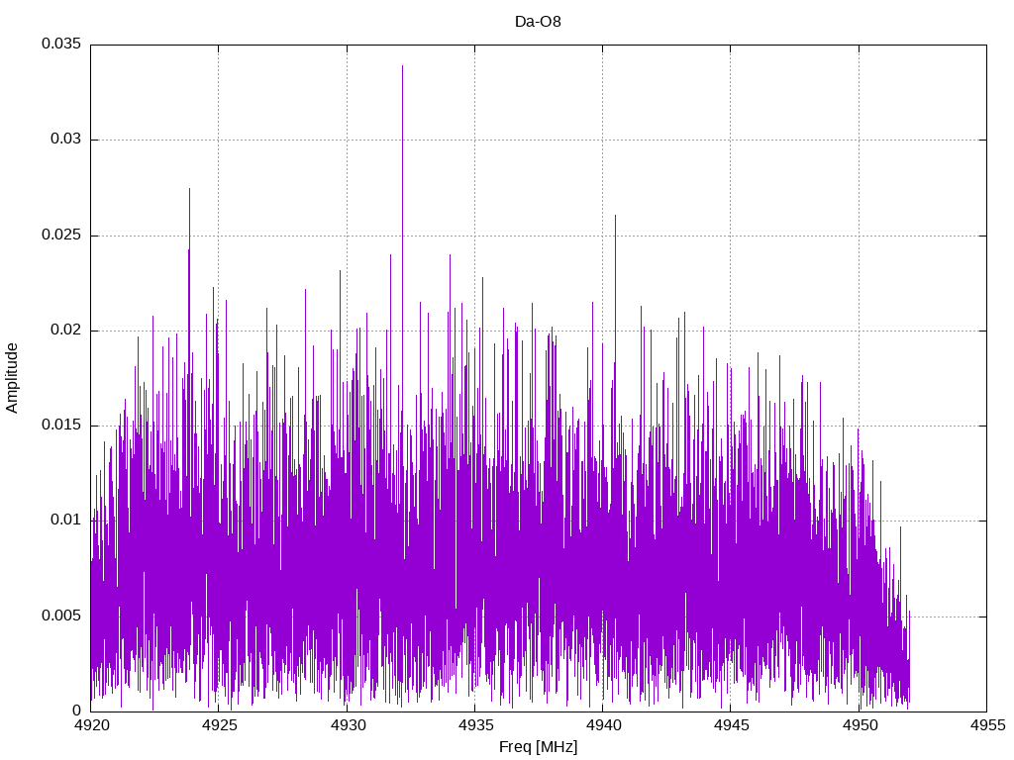Click the top of the peak just past 4940 MHz
Screen dimensions: 1014x760
pos(615,216)
